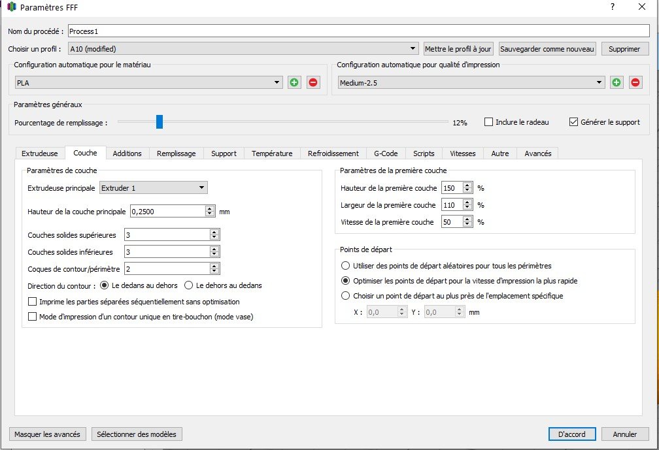This screenshot has height=450, width=659.
Task: Uncheck Générer le support checkbox
Action: (574, 122)
